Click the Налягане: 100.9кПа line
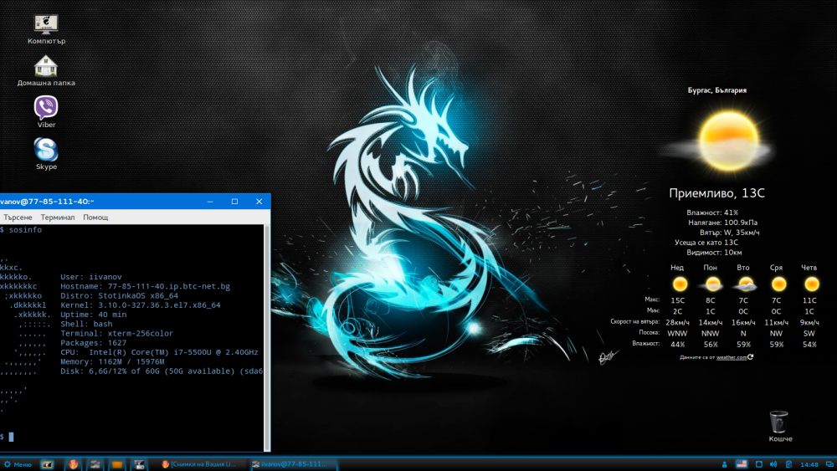This screenshot has width=837, height=471. [722, 223]
